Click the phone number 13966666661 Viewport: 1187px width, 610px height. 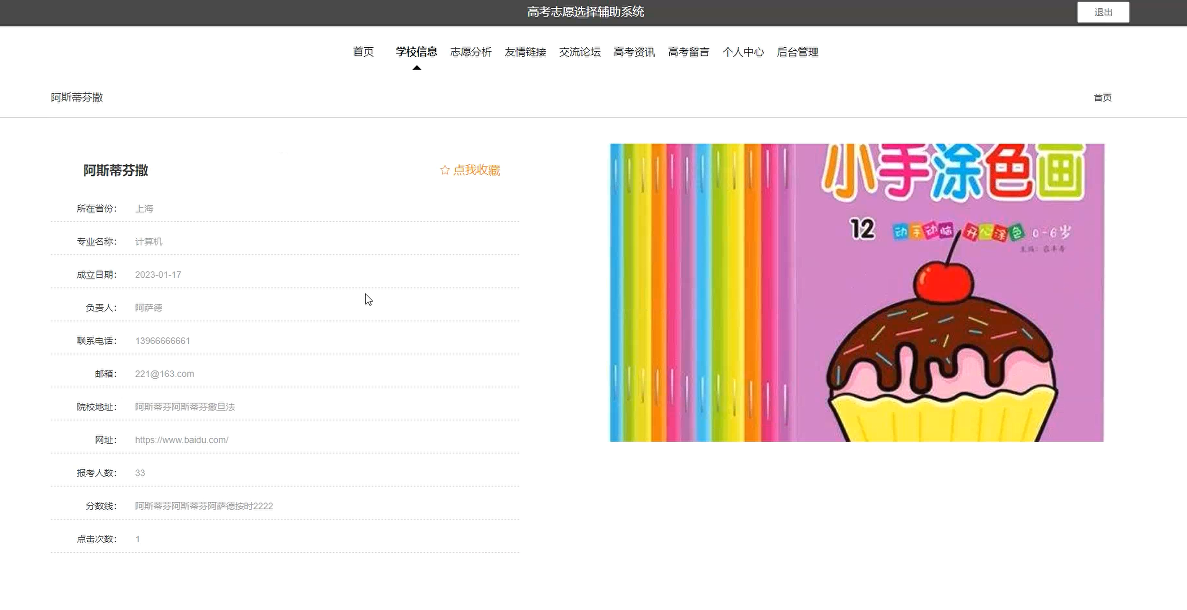point(162,341)
